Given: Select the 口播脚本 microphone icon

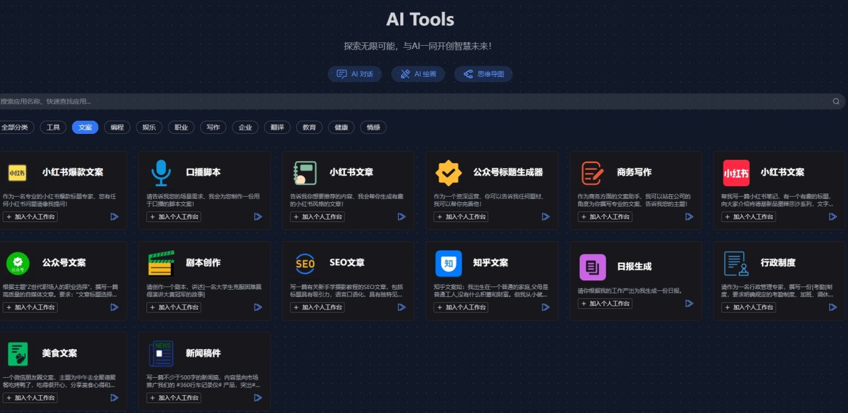Looking at the screenshot, I should [161, 172].
